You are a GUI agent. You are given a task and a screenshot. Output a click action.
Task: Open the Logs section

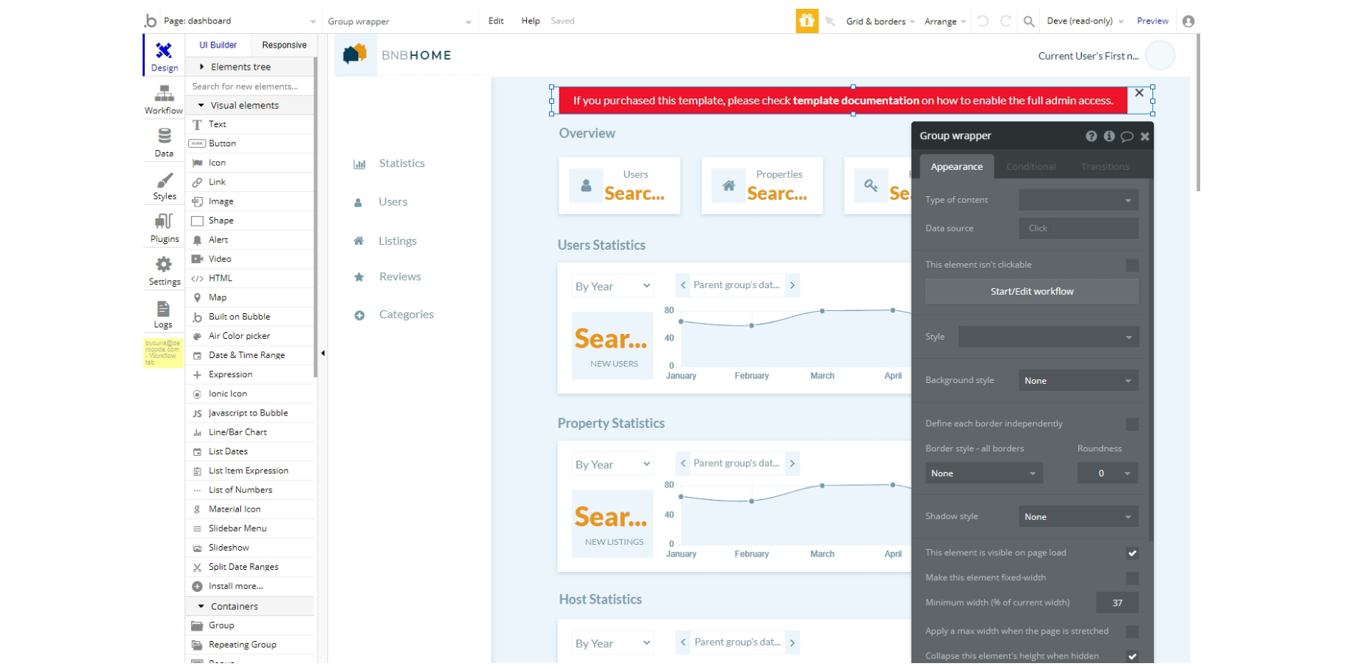point(164,313)
